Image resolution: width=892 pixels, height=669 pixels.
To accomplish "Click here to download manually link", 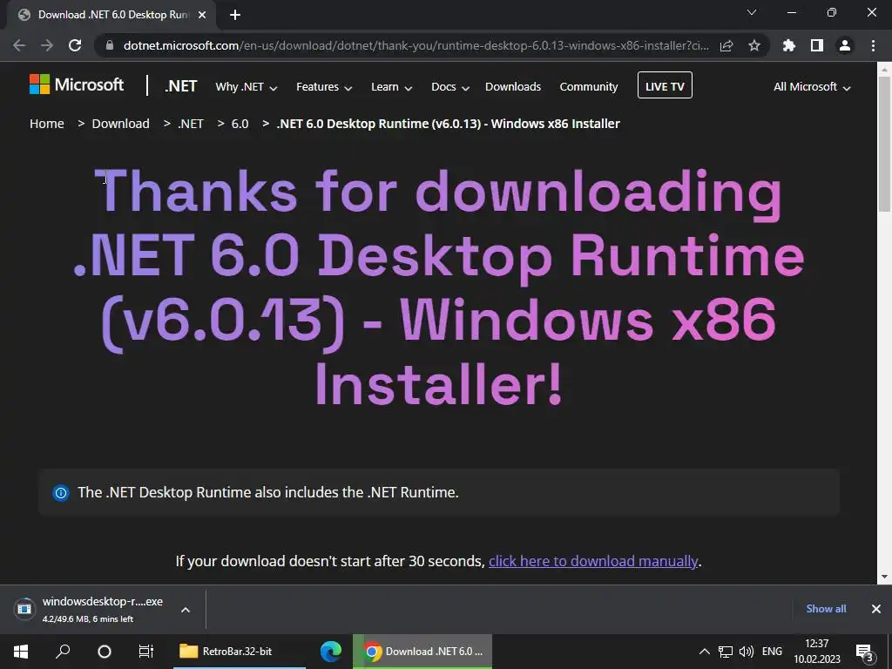I will coord(592,562).
